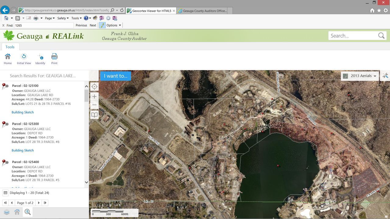This screenshot has width=390, height=219.
Task: Click pushpin for parcel 02-125100
Action: click(5, 86)
